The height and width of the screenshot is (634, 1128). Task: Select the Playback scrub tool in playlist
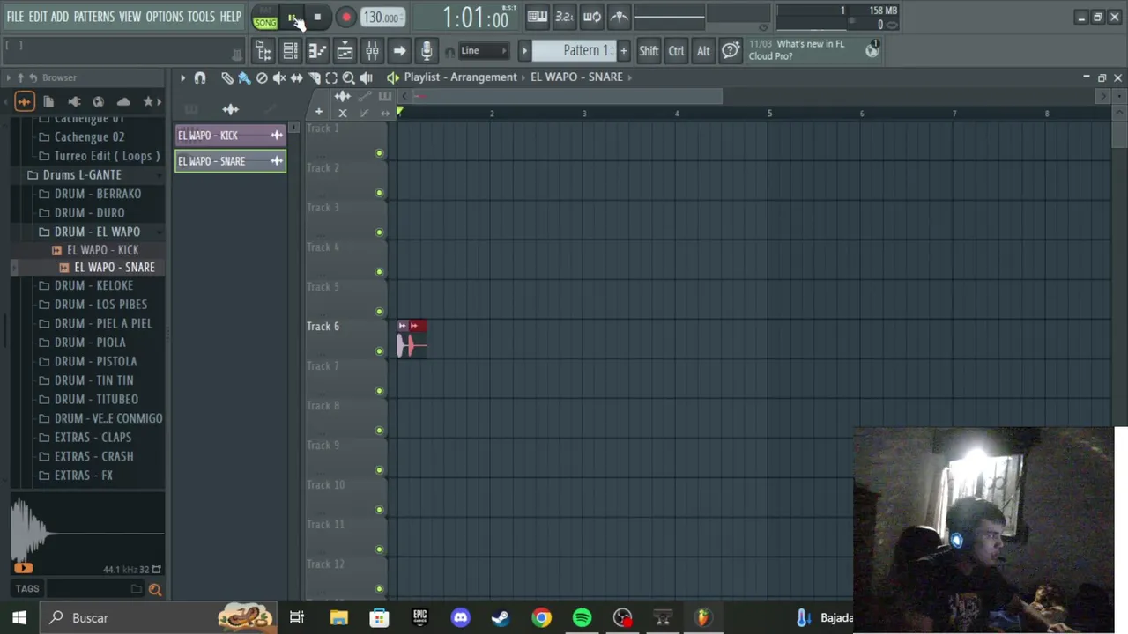pos(366,78)
